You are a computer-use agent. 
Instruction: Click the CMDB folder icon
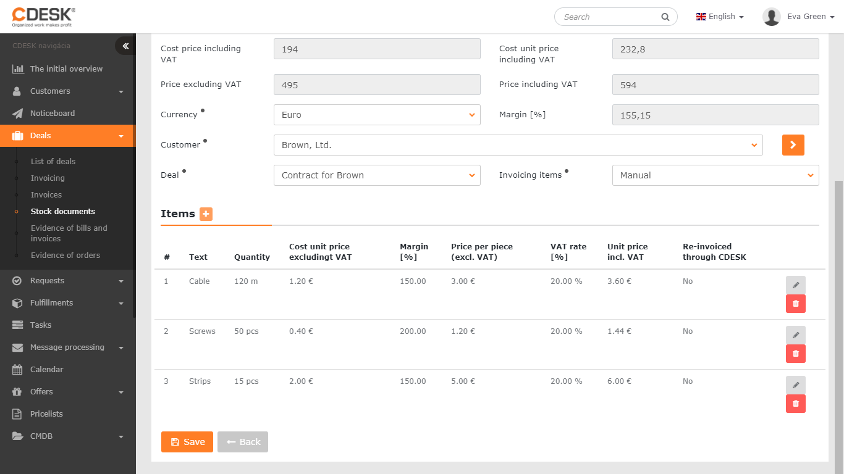[x=18, y=436]
